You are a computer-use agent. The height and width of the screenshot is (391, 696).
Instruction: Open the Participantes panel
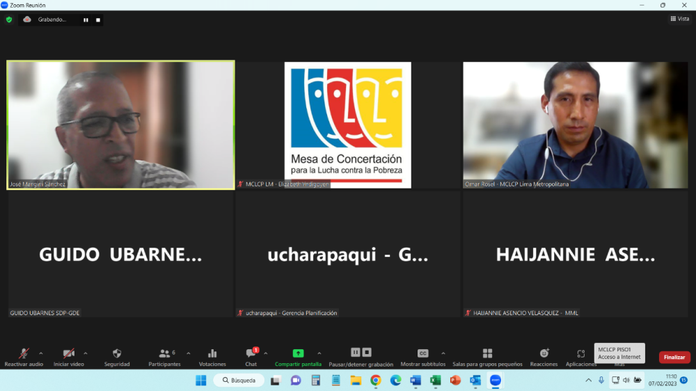pos(164,356)
